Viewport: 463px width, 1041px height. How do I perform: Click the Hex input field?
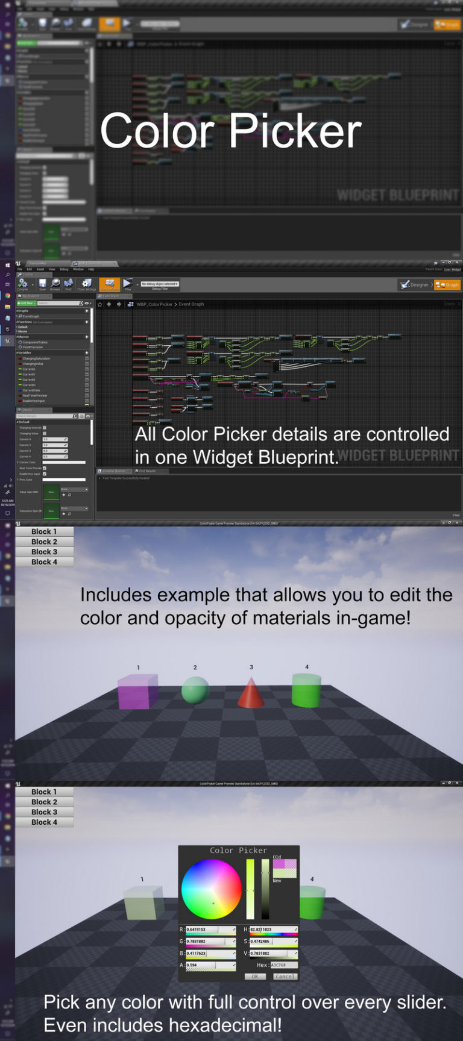tap(285, 965)
